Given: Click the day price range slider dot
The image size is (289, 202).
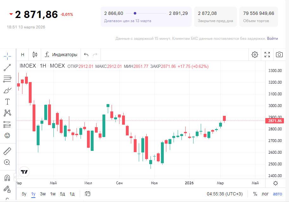Looking at the screenshot, I should [x=135, y=13].
